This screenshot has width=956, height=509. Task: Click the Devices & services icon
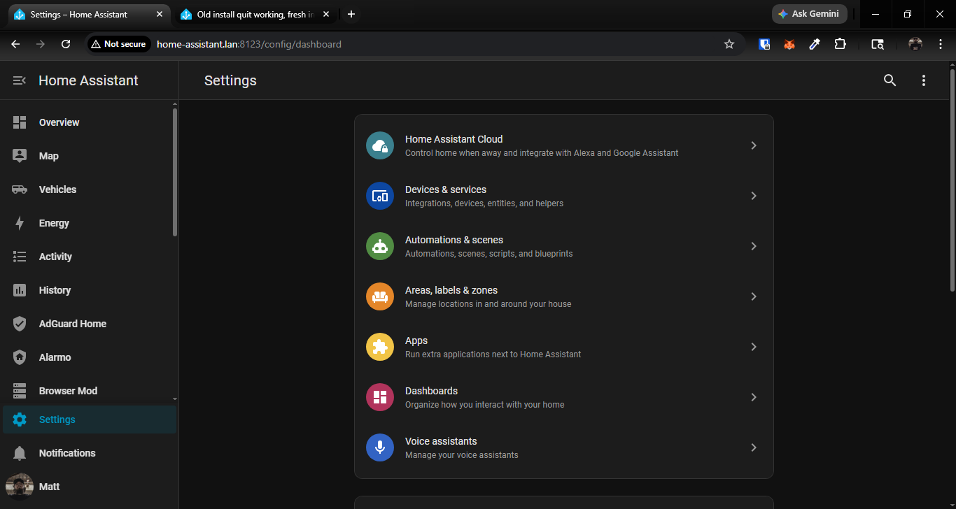pyautogui.click(x=380, y=196)
